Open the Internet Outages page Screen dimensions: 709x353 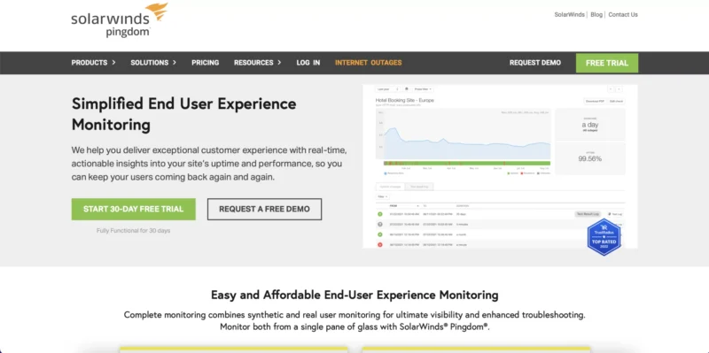click(369, 63)
